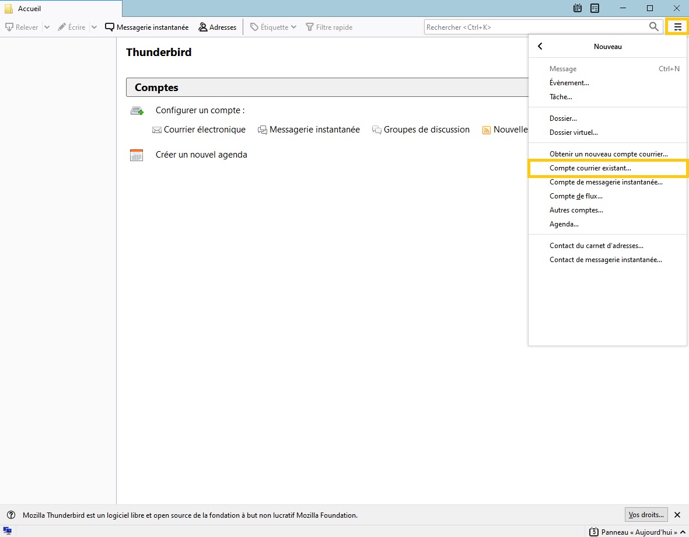The image size is (689, 537).
Task: Click the question mark info icon
Action: (11, 515)
